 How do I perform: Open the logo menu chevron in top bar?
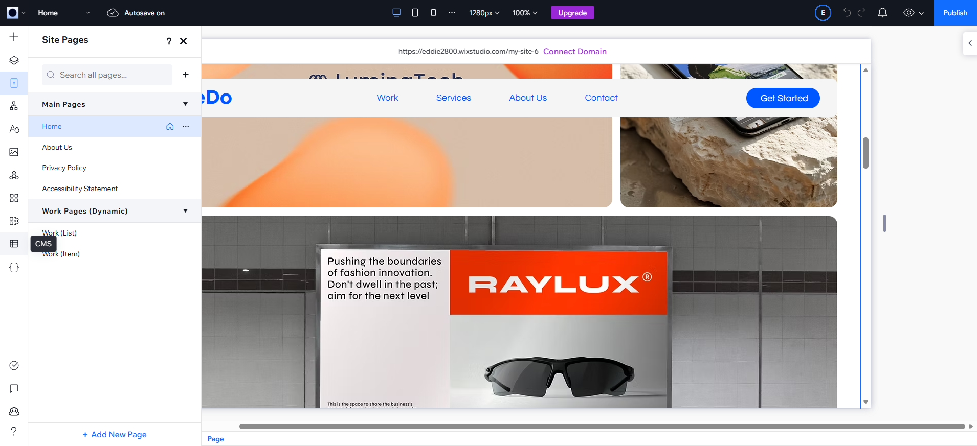[x=24, y=13]
